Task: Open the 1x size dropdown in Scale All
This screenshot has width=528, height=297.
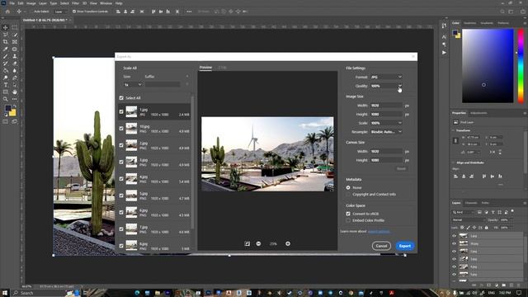Action: [133, 84]
